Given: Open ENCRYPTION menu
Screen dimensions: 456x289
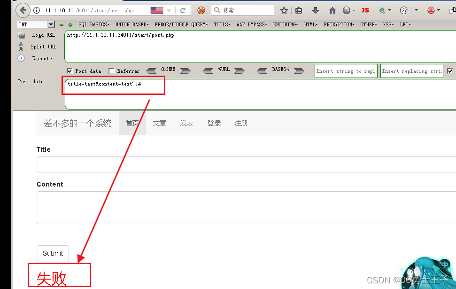Looking at the screenshot, I should 339,24.
